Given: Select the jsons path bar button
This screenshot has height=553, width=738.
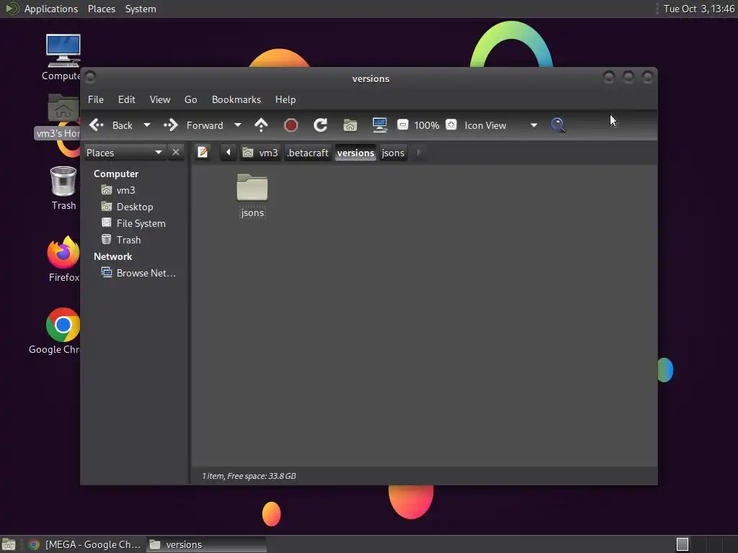Looking at the screenshot, I should [393, 153].
